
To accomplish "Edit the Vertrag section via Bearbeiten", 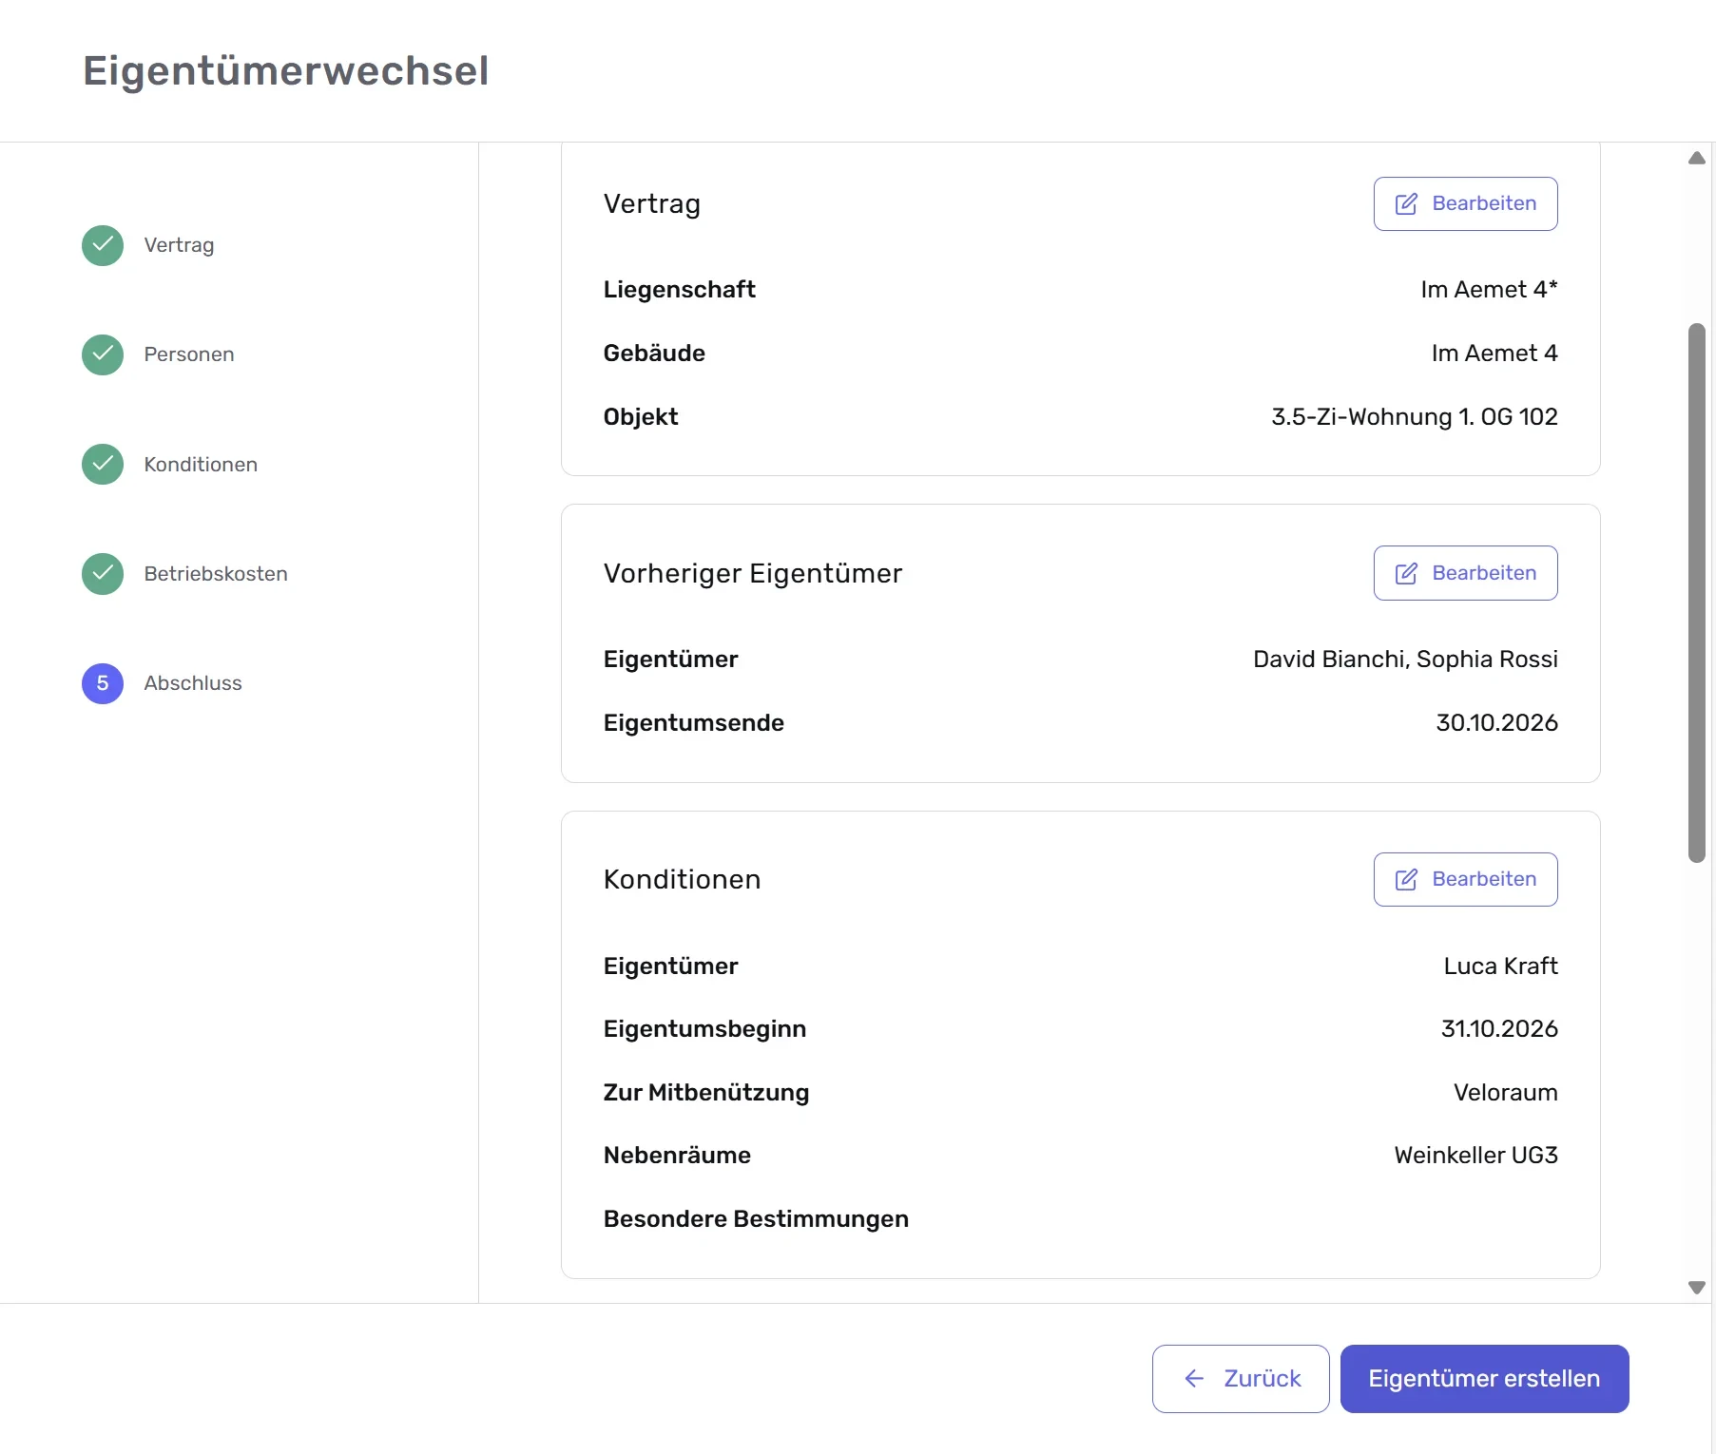I will 1465,203.
